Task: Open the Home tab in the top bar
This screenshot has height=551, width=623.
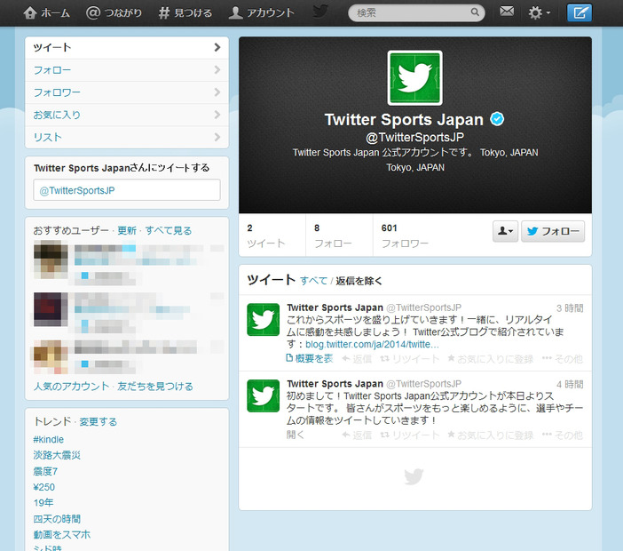Action: pyautogui.click(x=46, y=12)
